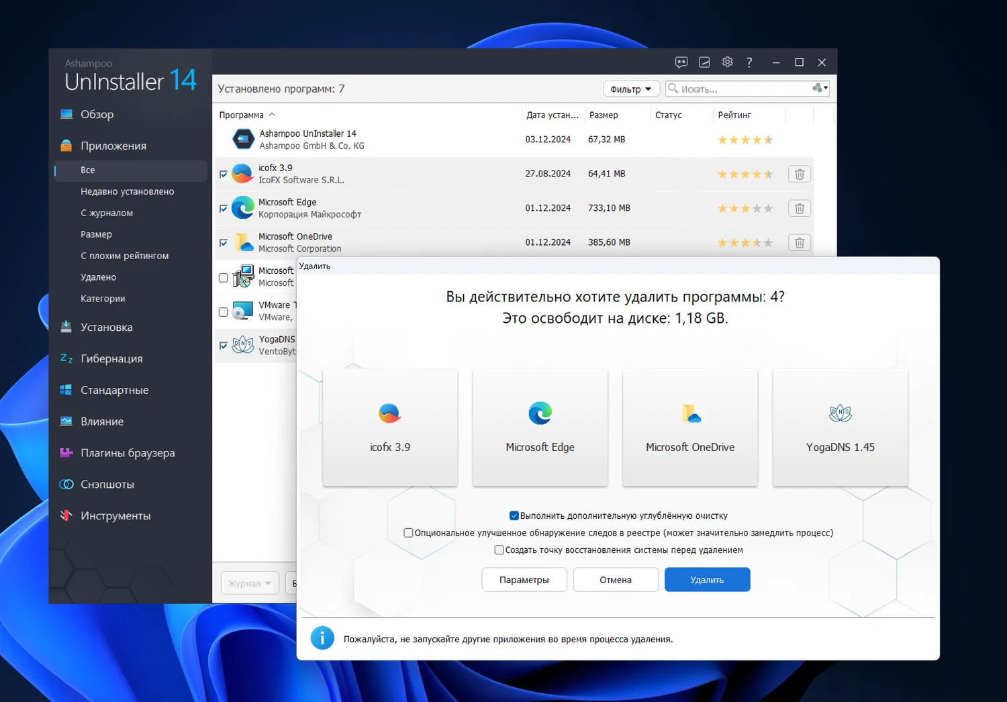Screen dimensions: 1007x702
Task: Enable 'Опциональное улучшенное обнаружение следов' checkbox
Action: (x=408, y=533)
